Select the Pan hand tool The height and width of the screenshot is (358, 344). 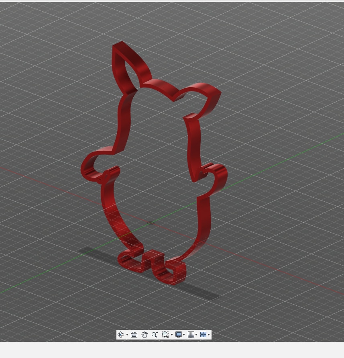(145, 335)
